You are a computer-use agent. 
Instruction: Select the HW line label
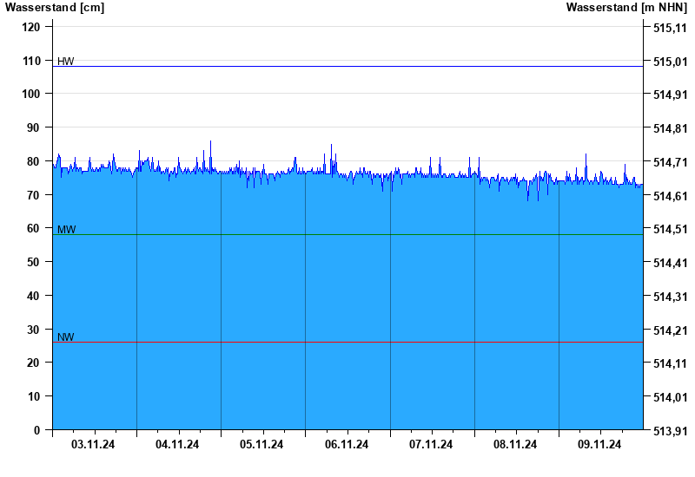click(x=66, y=61)
